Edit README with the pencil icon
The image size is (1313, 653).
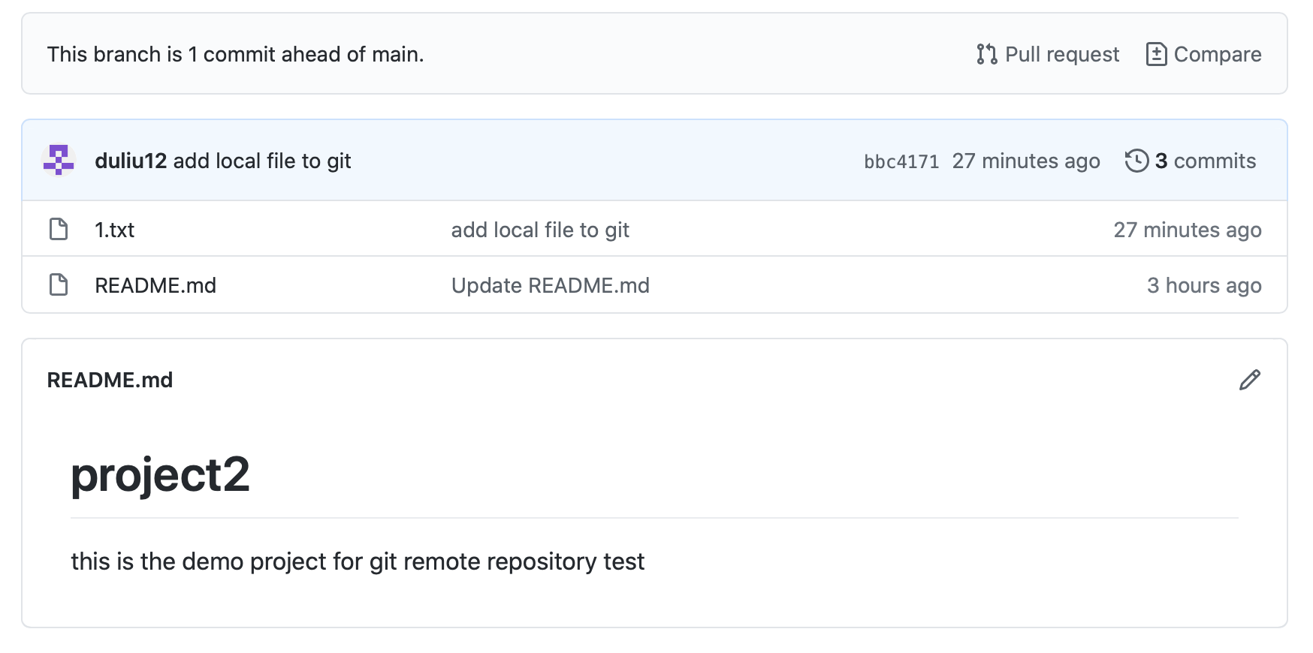click(1249, 381)
